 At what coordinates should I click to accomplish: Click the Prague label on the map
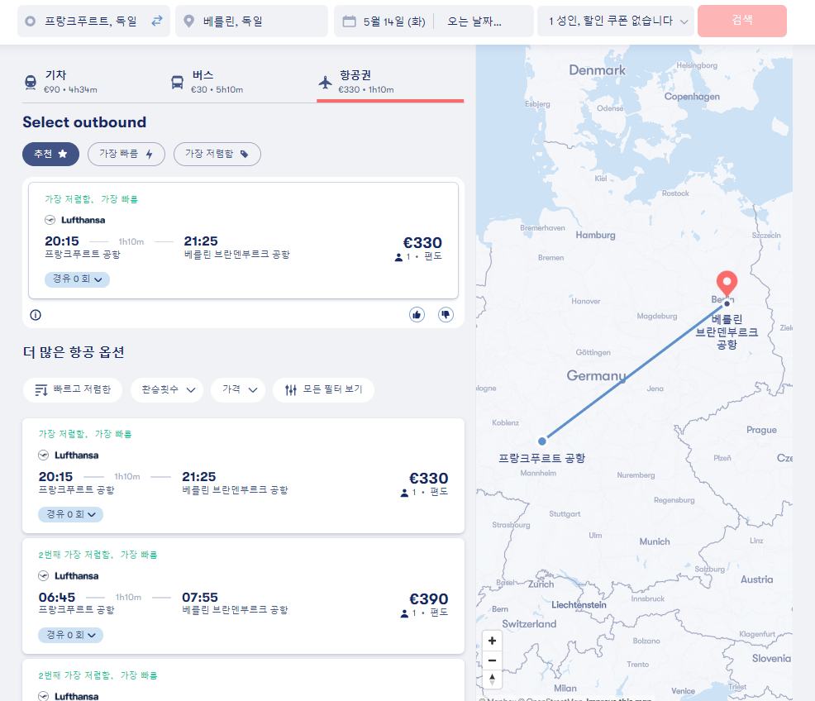(x=761, y=430)
